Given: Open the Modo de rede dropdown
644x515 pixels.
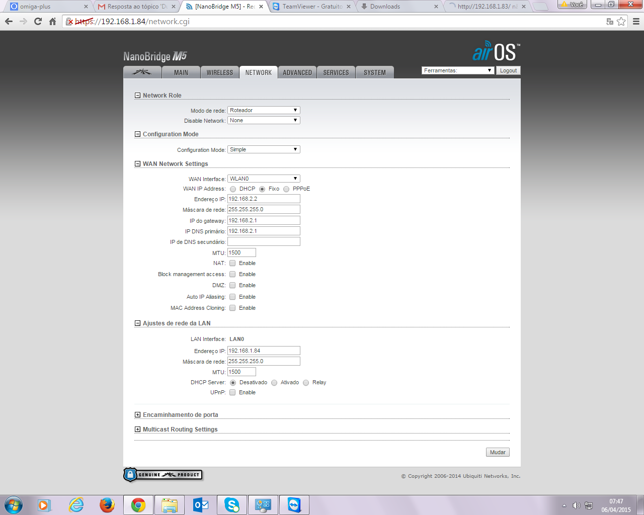Looking at the screenshot, I should (x=264, y=110).
